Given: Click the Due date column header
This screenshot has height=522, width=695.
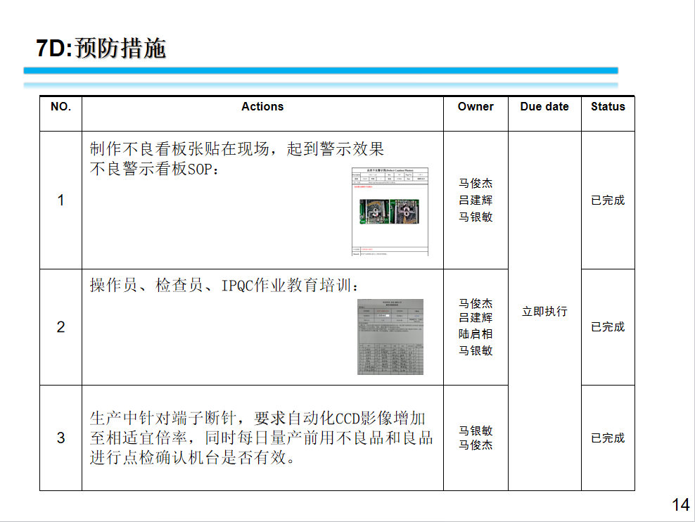Looking at the screenshot, I should (x=544, y=107).
